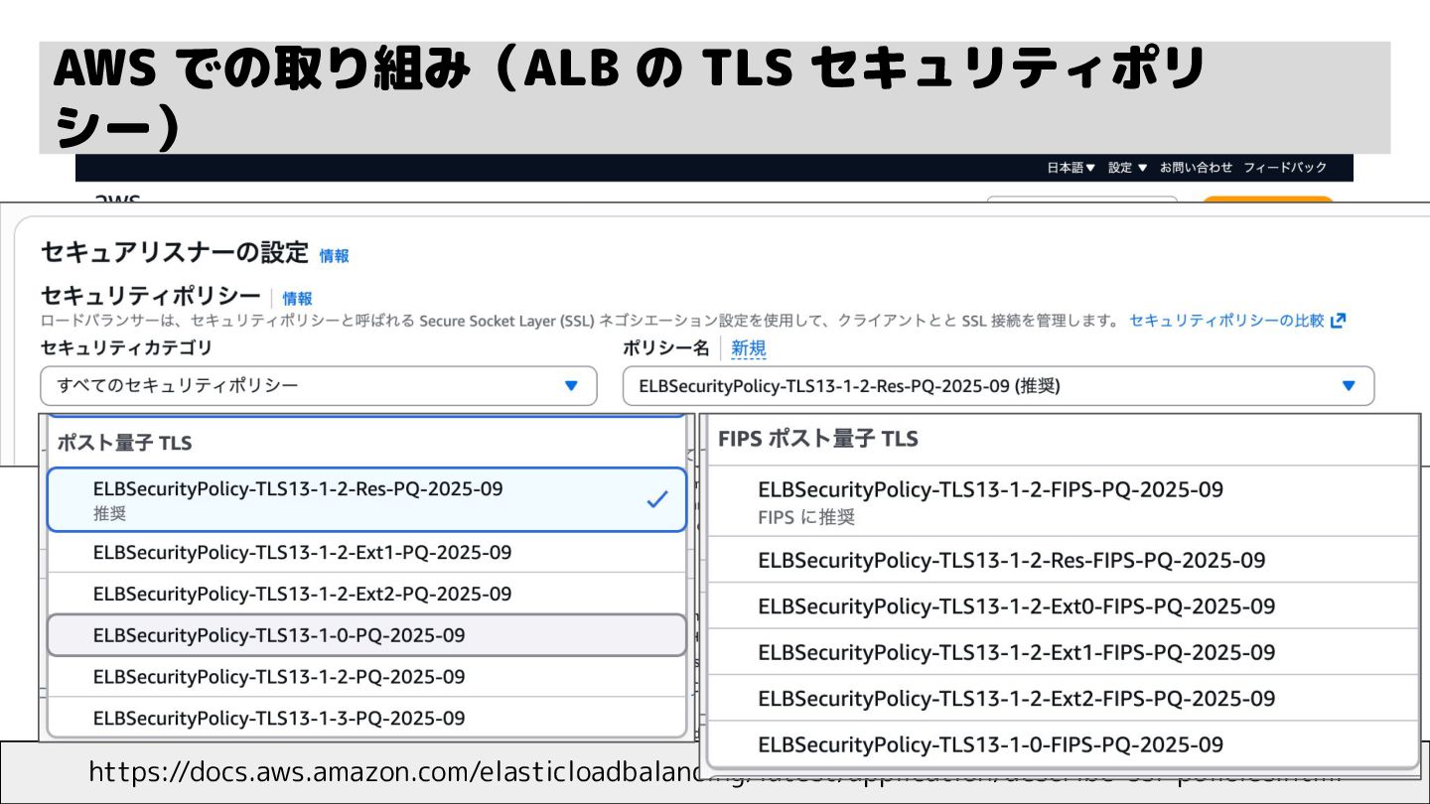
Task: Select ELBSecurityPolicy-TLS13-1-2-Ext2-PQ-2025-09 option
Action: pyautogui.click(x=366, y=594)
